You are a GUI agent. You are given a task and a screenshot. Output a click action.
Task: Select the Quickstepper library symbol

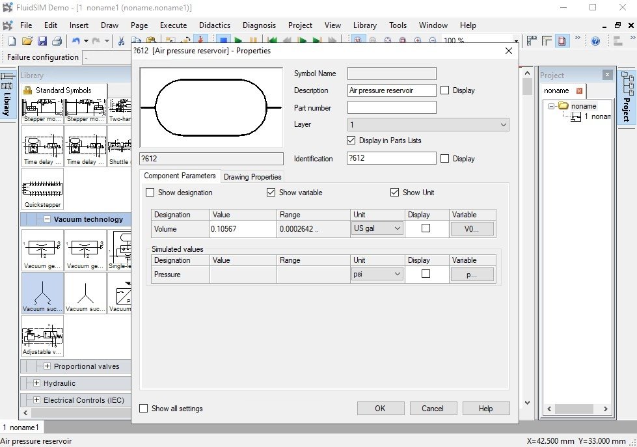[x=43, y=189]
